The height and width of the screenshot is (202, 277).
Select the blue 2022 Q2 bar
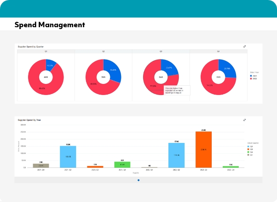[176, 155]
